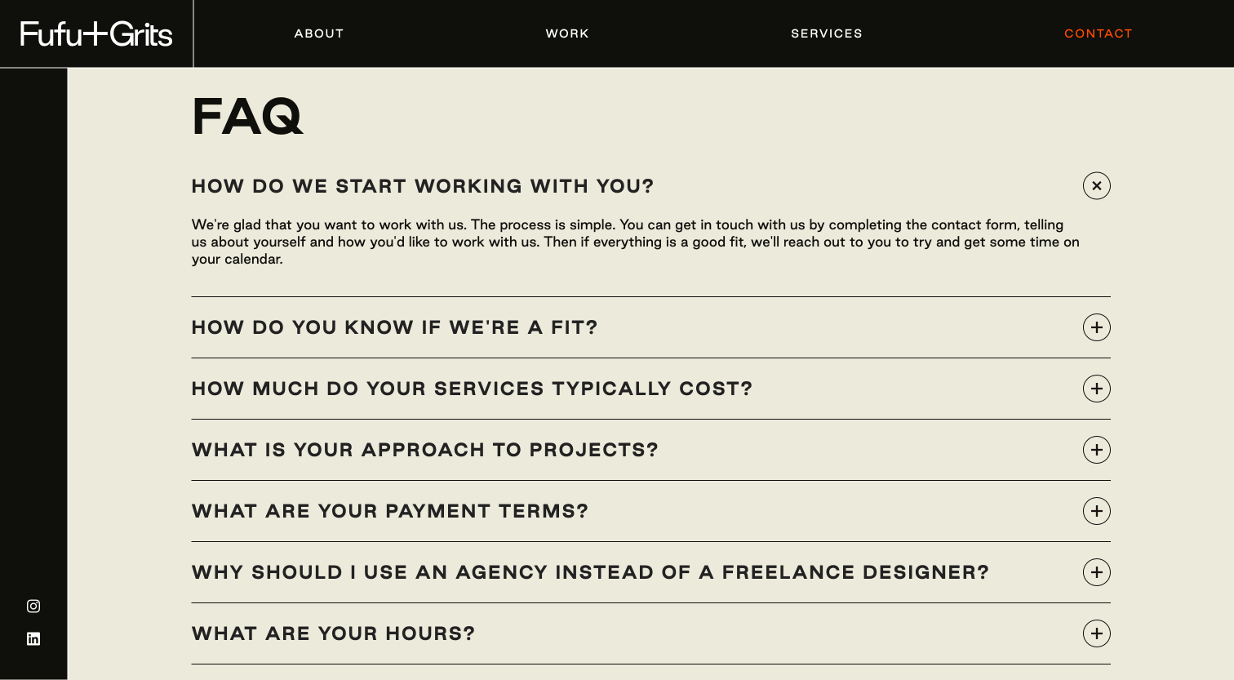The height and width of the screenshot is (680, 1234).
Task: Expand "What are your hours?" question
Action: [333, 633]
